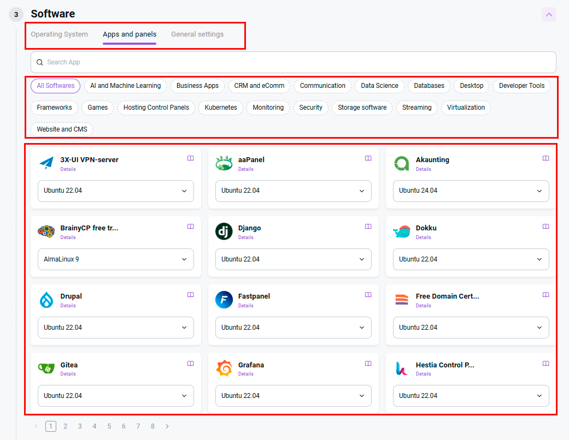Click the Django logo icon
The width and height of the screenshot is (569, 440).
click(224, 231)
